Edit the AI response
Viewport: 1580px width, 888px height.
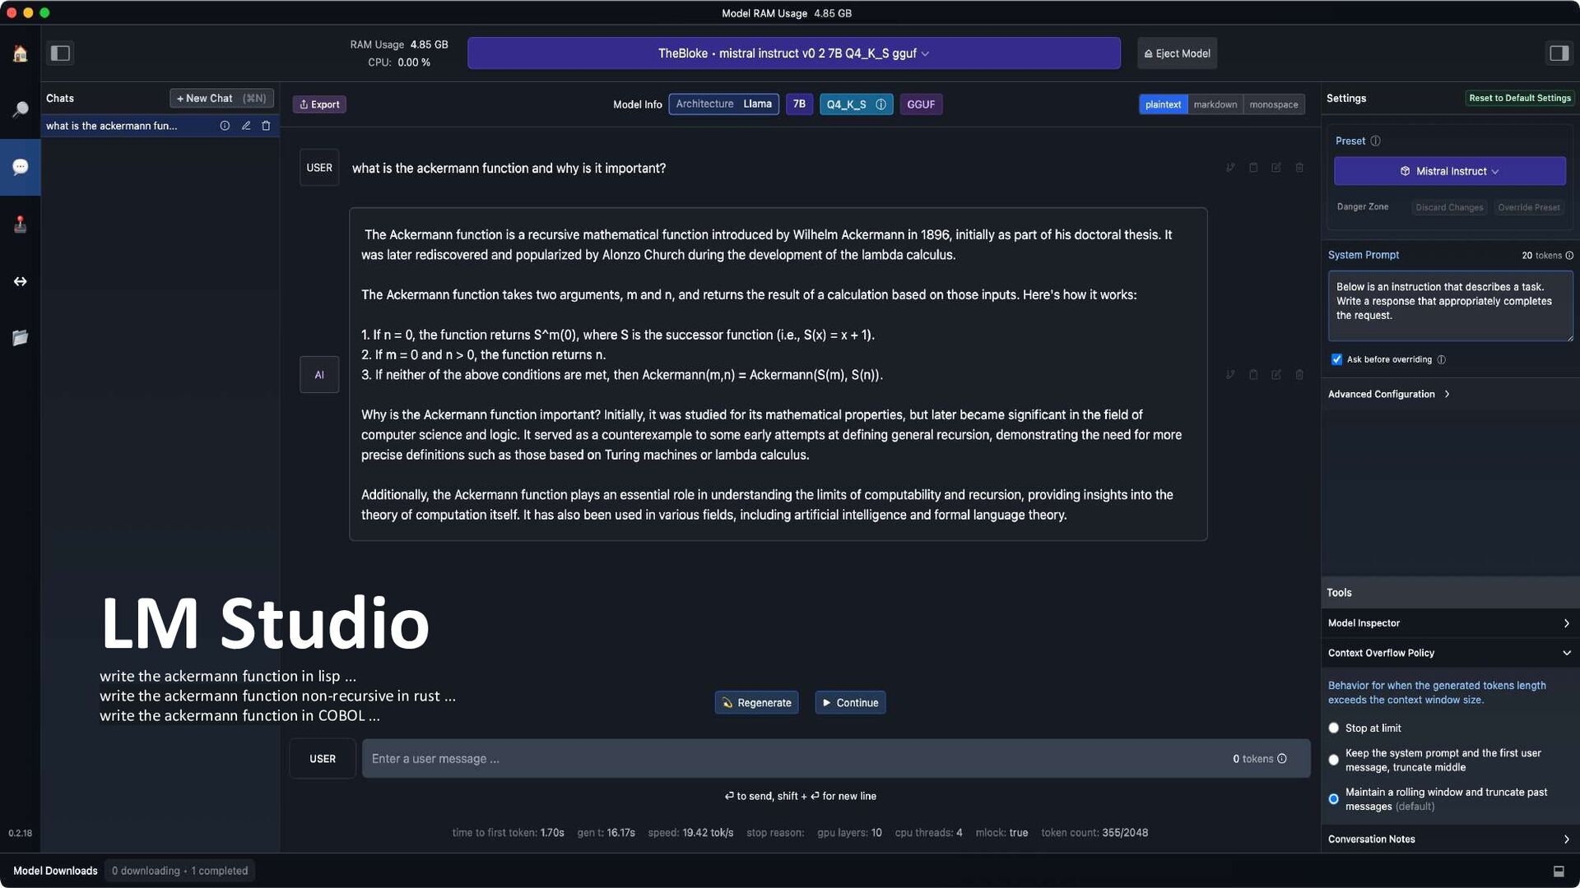click(x=1276, y=375)
